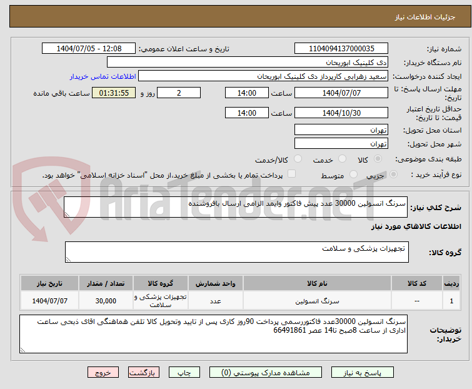The width and height of the screenshot is (472, 389).
Task: Click the نام کالا column header
Action: [x=317, y=283]
